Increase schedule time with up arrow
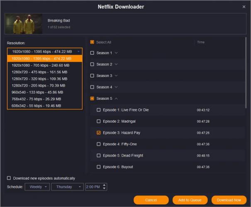The image size is (251, 207). pyautogui.click(x=105, y=185)
